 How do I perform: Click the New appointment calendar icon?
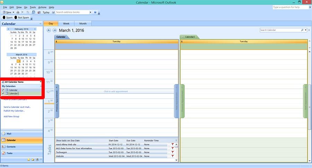(4, 12)
